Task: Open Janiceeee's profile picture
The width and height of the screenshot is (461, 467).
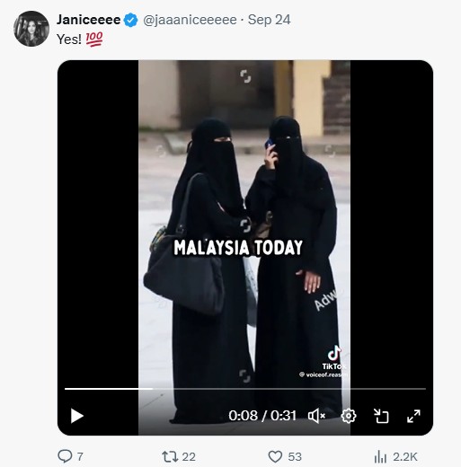Action: tap(31, 29)
